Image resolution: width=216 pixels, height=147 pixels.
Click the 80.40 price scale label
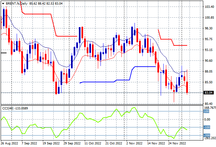[209, 104]
